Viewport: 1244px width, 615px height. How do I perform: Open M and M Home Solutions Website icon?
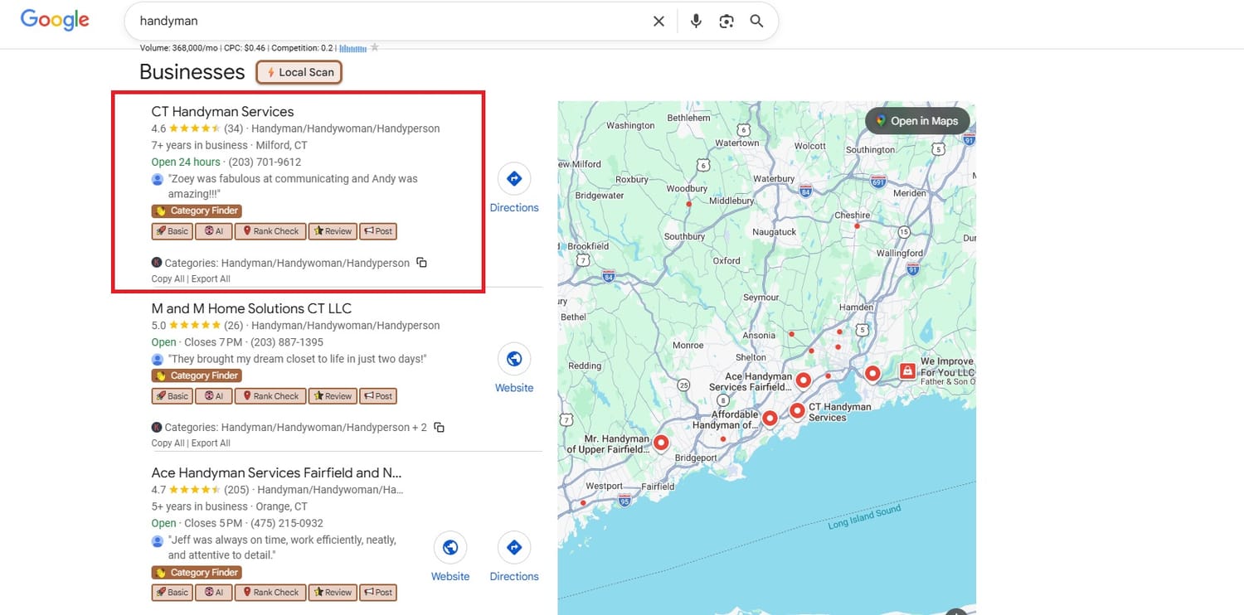(x=514, y=369)
